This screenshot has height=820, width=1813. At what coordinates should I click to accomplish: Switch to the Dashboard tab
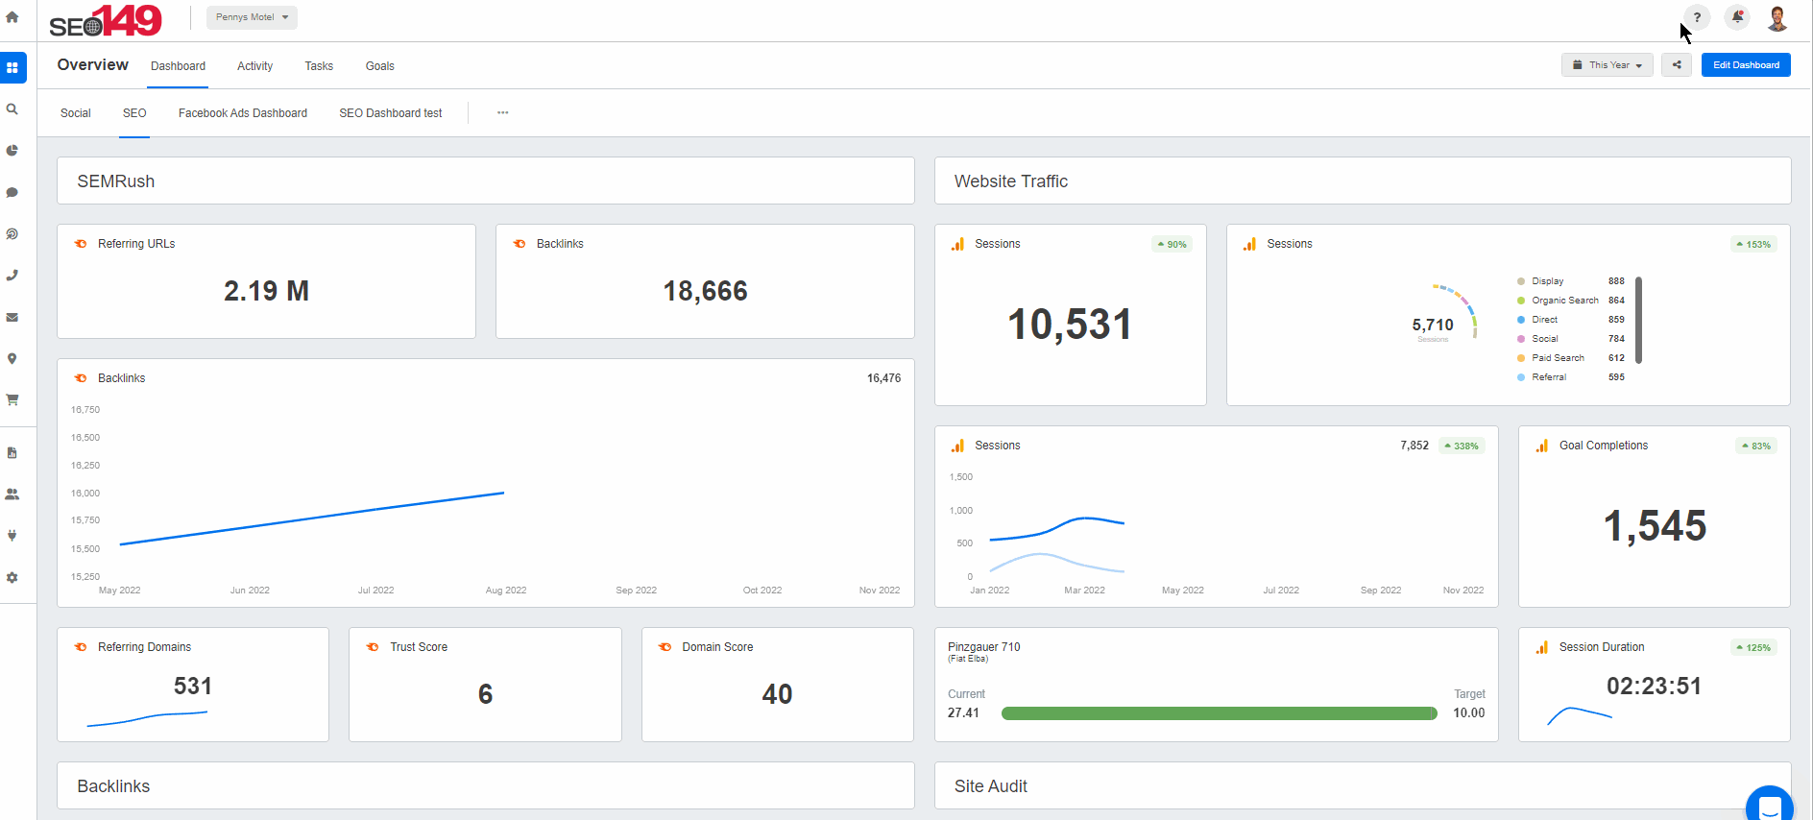pyautogui.click(x=178, y=66)
